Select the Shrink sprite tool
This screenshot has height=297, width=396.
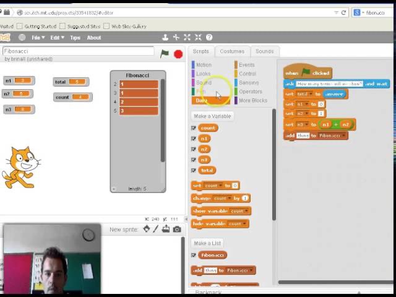(x=198, y=38)
